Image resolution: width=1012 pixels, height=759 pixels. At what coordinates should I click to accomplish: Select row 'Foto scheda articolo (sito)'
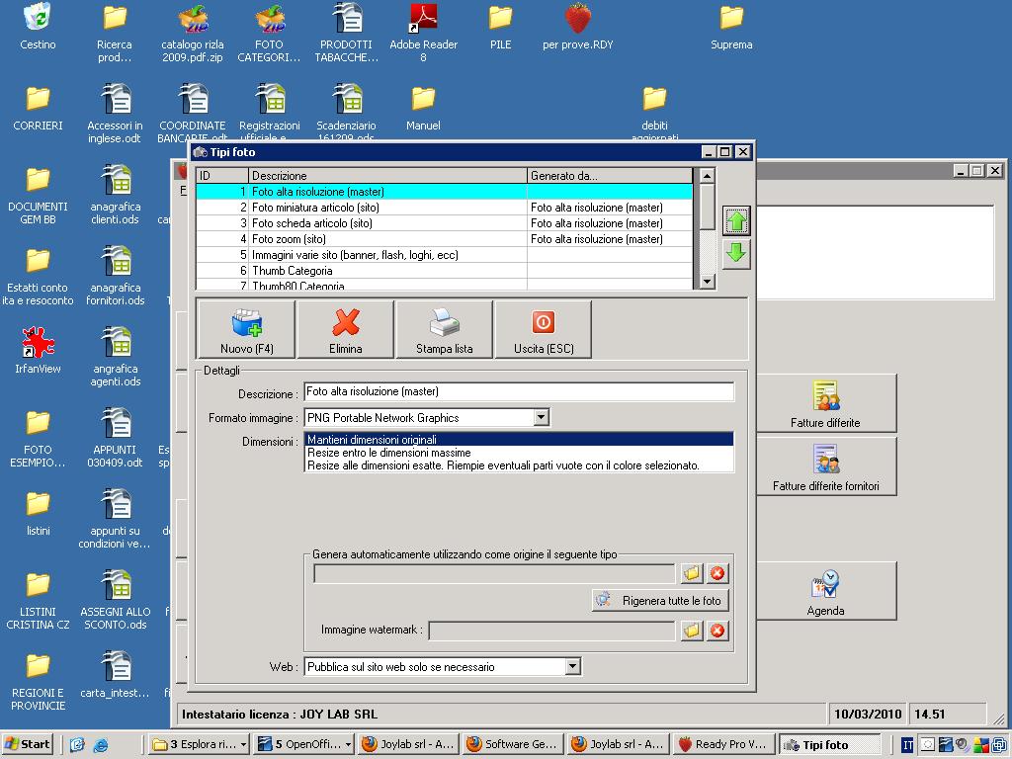444,223
